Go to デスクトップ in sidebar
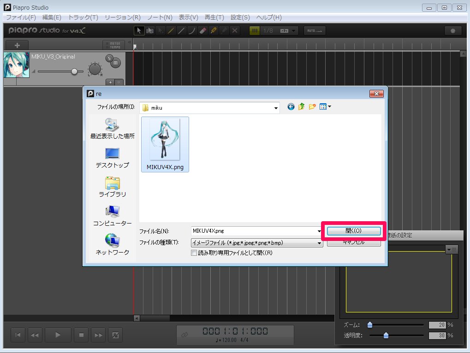 tap(113, 158)
